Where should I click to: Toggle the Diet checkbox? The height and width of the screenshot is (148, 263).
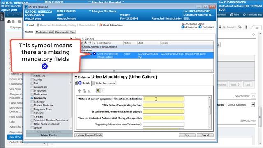tap(32, 83)
